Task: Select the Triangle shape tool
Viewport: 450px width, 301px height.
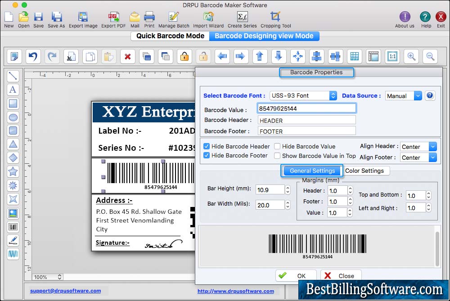Action: tap(13, 144)
